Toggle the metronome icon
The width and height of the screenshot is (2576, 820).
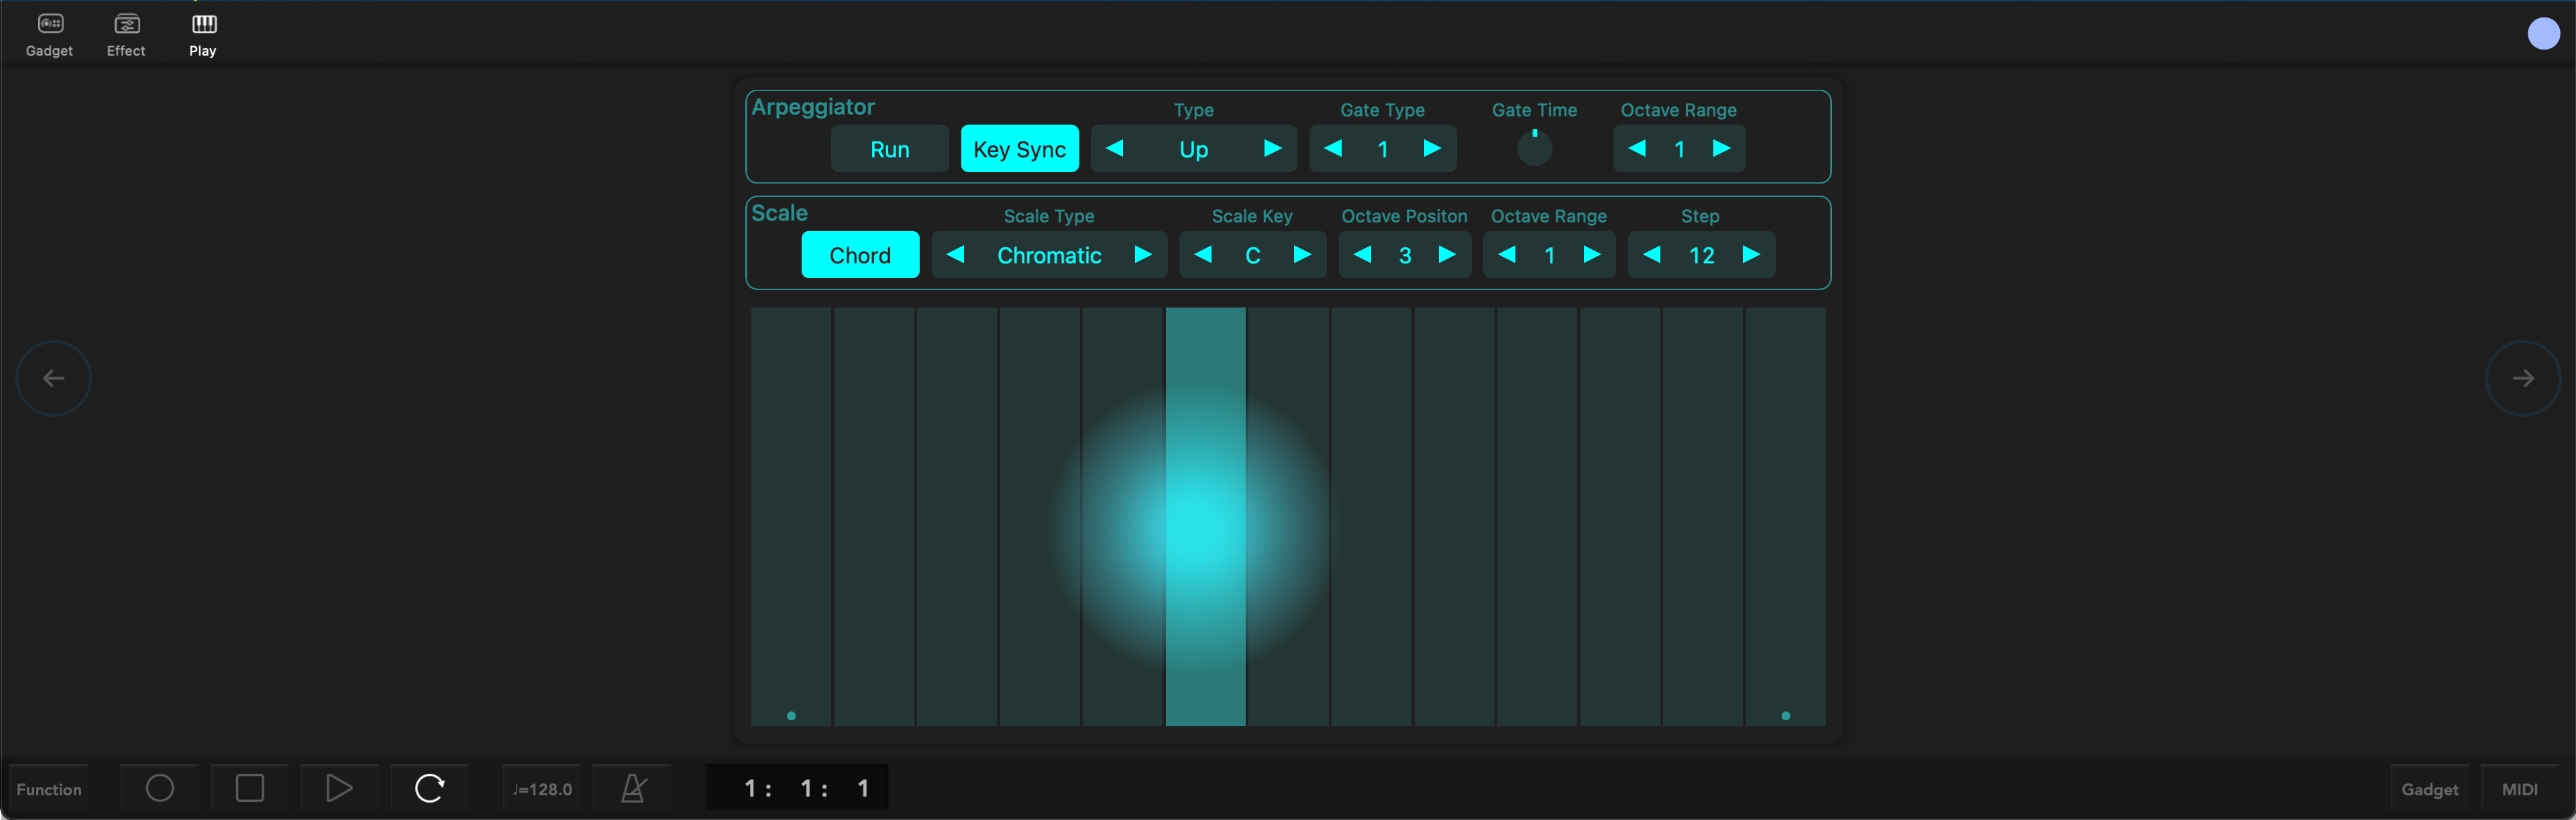click(633, 788)
